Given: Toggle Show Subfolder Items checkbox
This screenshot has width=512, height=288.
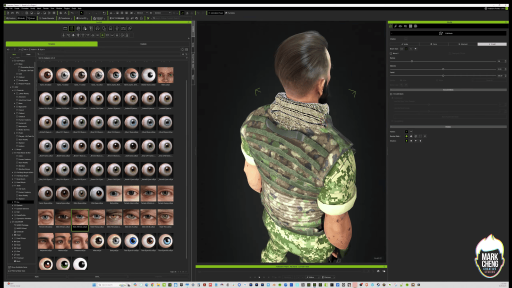Looking at the screenshot, I should 9,267.
